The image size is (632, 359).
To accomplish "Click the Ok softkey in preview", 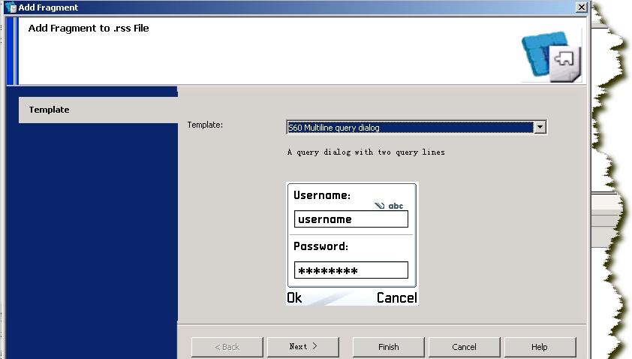I will coord(294,297).
